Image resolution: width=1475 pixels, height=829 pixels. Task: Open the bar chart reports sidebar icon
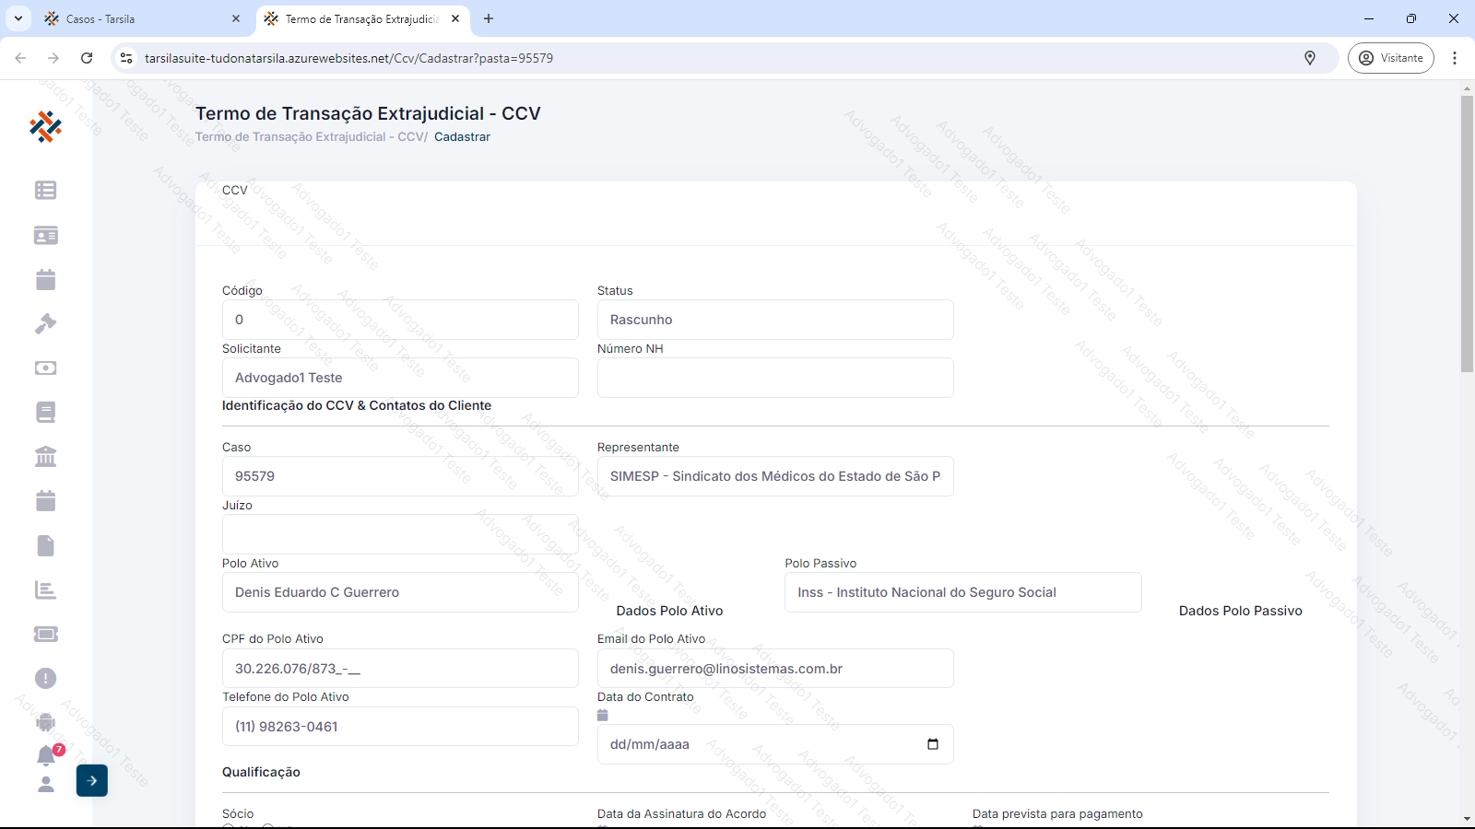45,590
